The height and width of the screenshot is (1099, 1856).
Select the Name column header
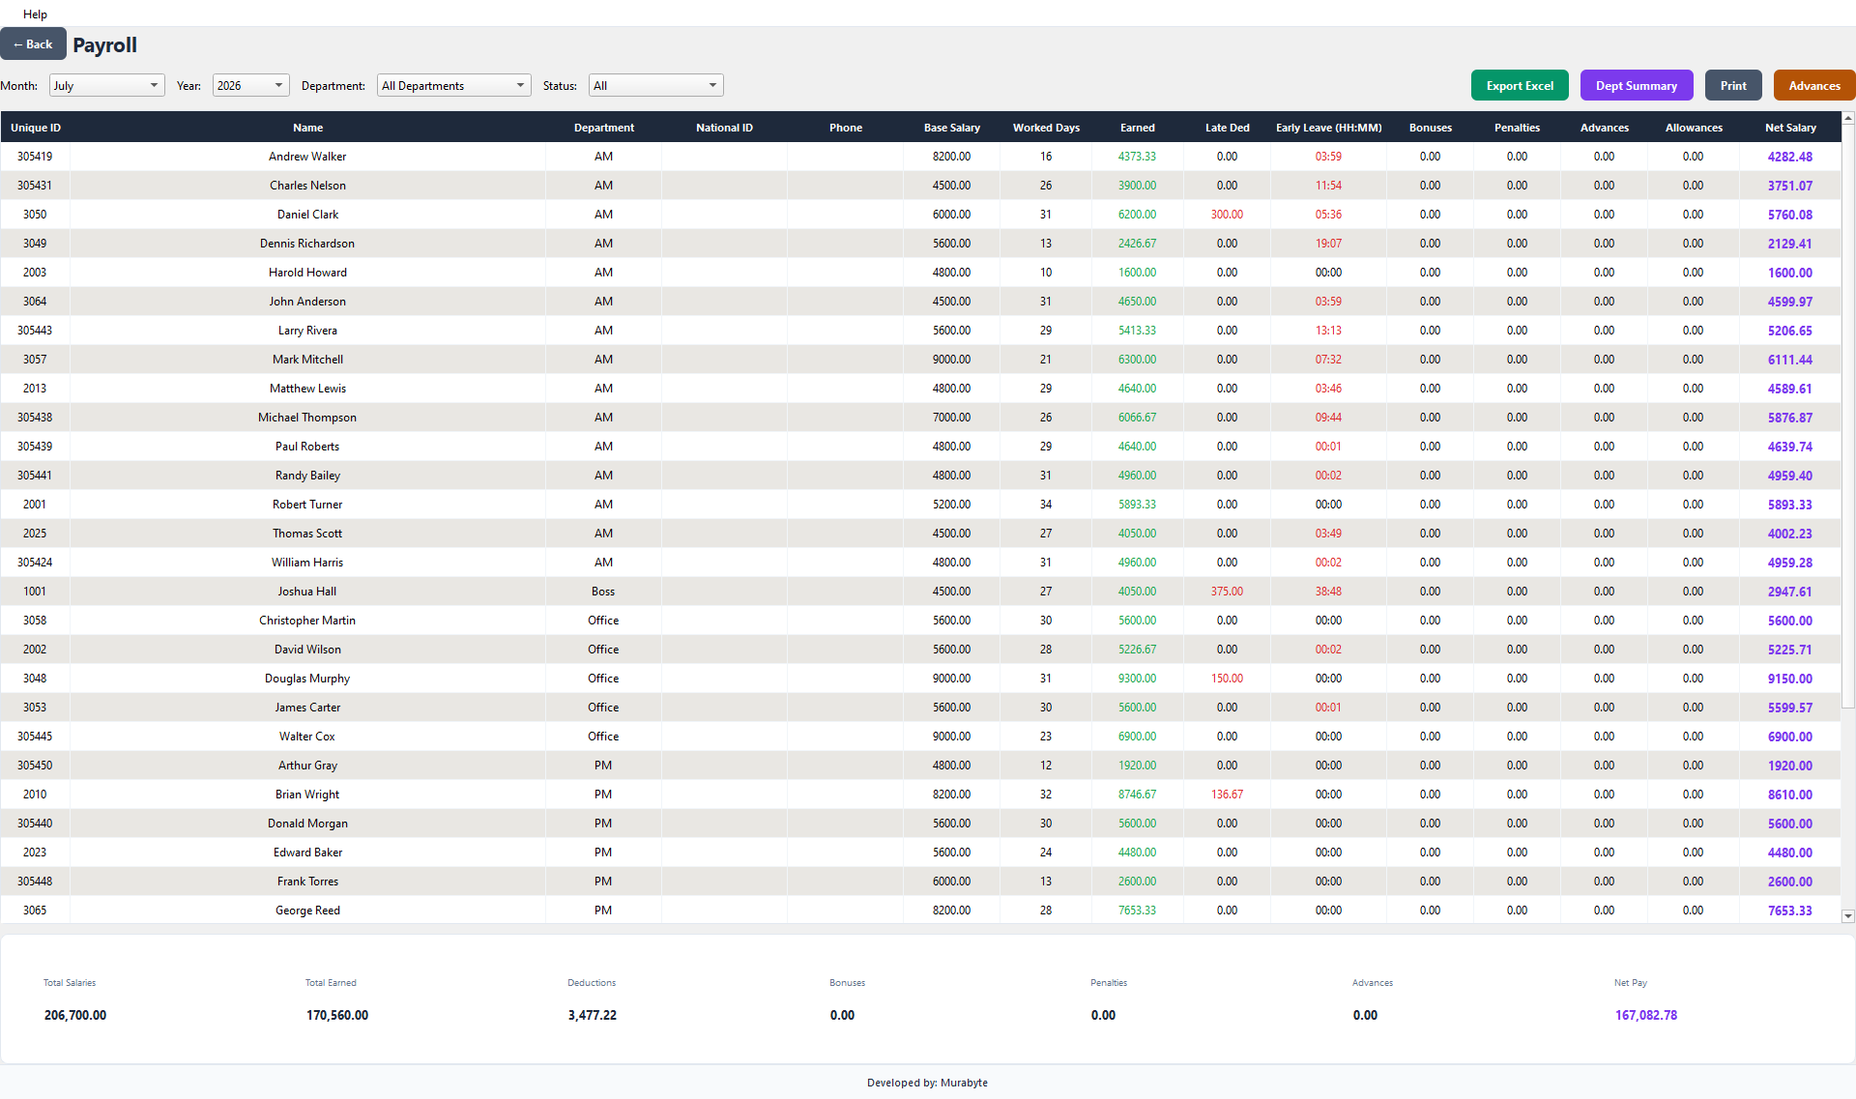click(x=308, y=128)
